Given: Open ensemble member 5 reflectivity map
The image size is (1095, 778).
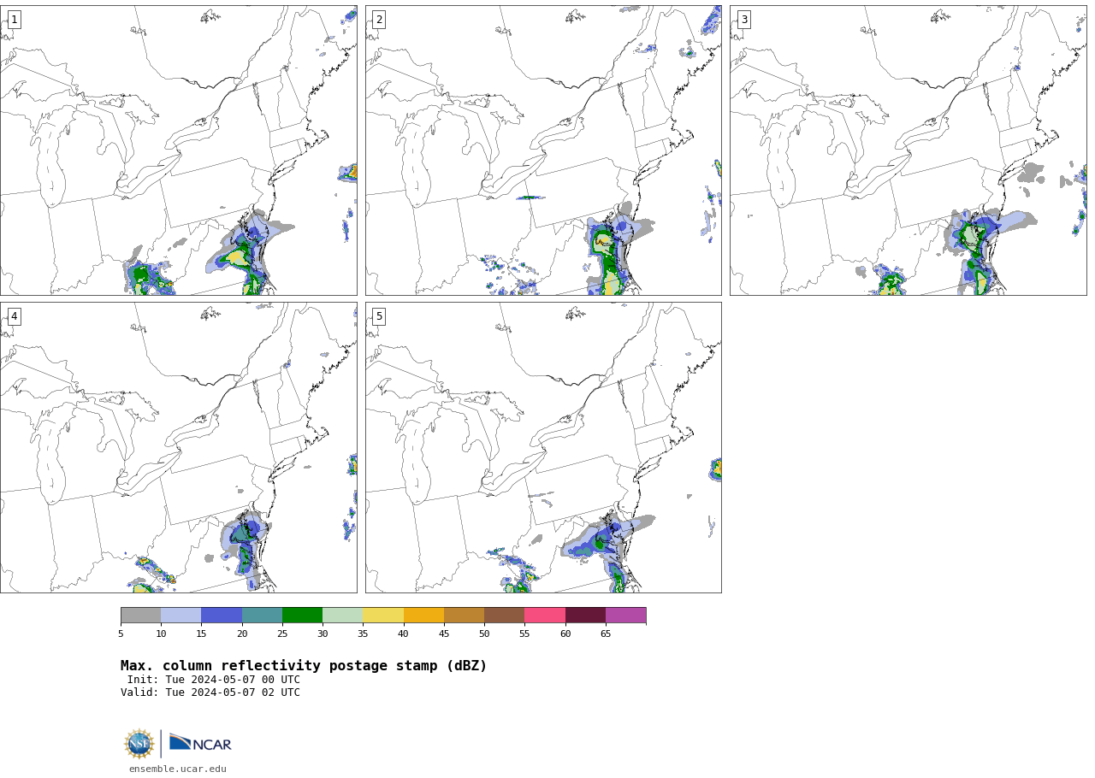Looking at the screenshot, I should pyautogui.click(x=543, y=447).
